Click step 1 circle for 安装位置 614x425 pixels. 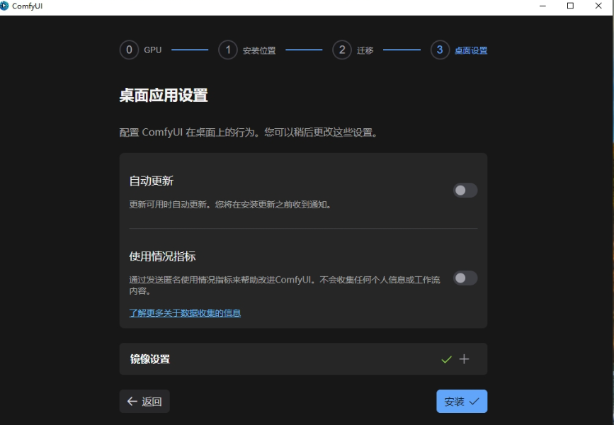point(227,50)
